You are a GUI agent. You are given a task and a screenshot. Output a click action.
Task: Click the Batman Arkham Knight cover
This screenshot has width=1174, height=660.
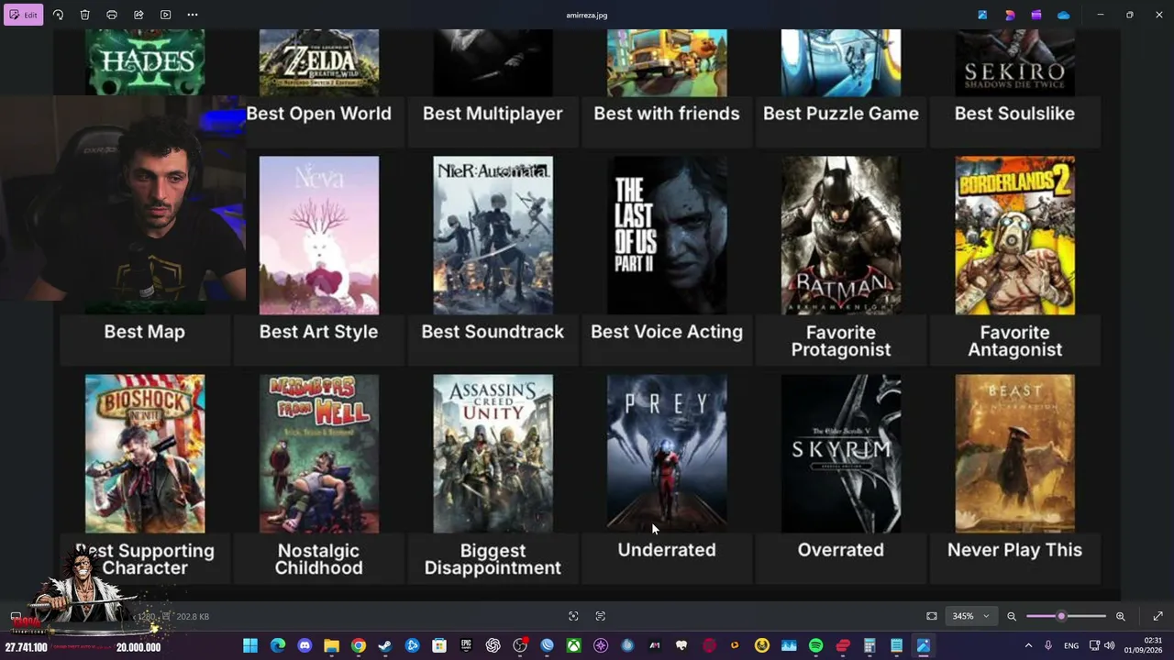coord(841,235)
